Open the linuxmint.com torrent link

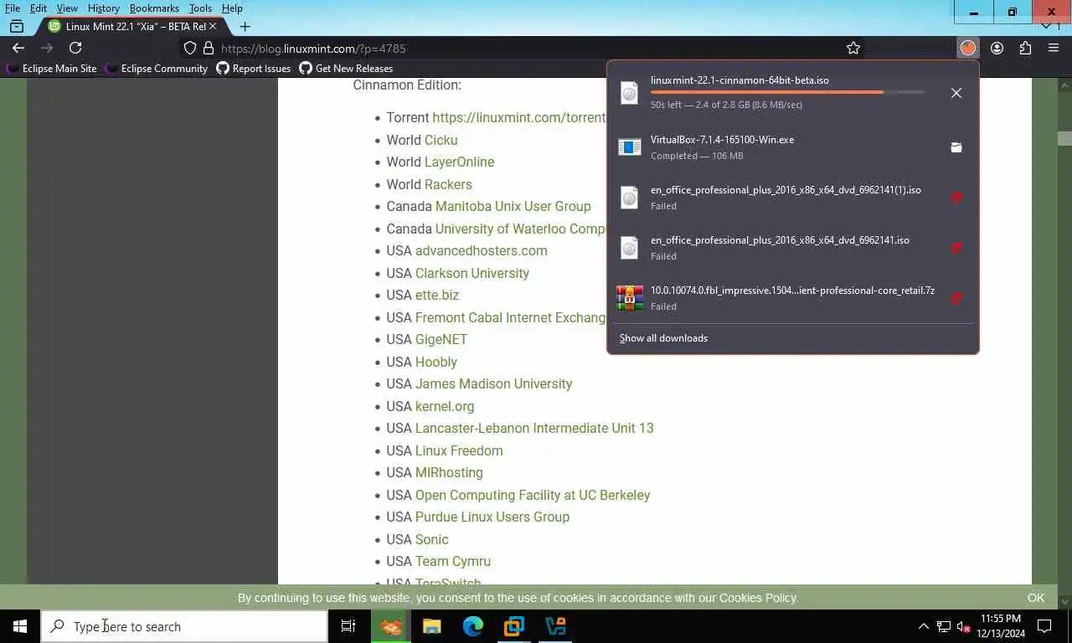(518, 118)
